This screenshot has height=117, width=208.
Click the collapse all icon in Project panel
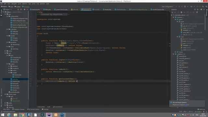click(21, 9)
